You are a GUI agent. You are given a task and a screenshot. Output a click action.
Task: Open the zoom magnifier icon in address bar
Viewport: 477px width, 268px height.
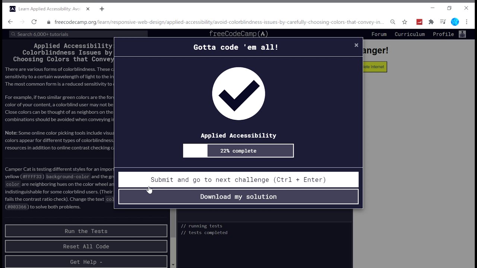coord(393,22)
